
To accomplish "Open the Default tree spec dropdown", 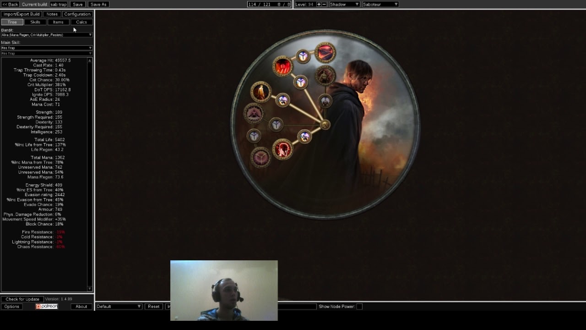I will pos(119,306).
